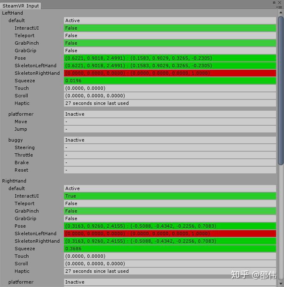
Task: Click RightHand Scroll value field
Action: click(x=170, y=264)
